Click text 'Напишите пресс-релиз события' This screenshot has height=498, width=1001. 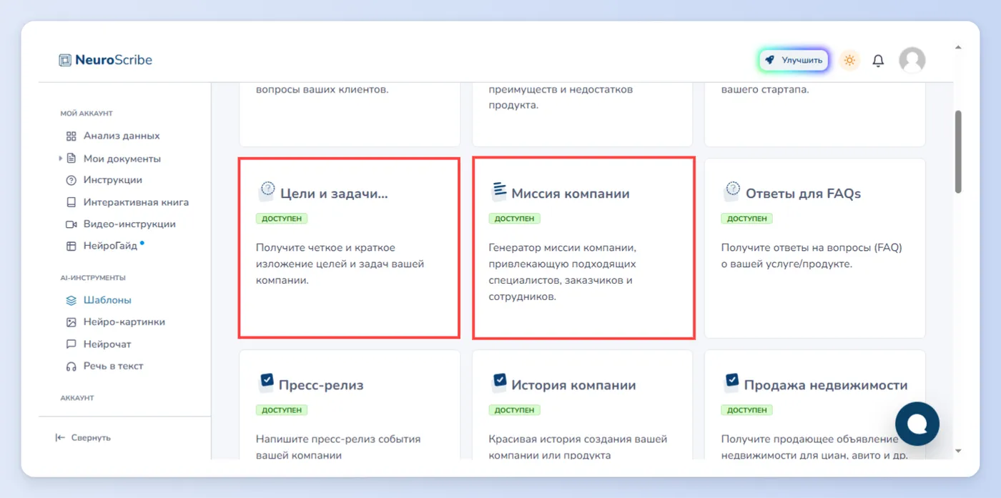pos(338,439)
